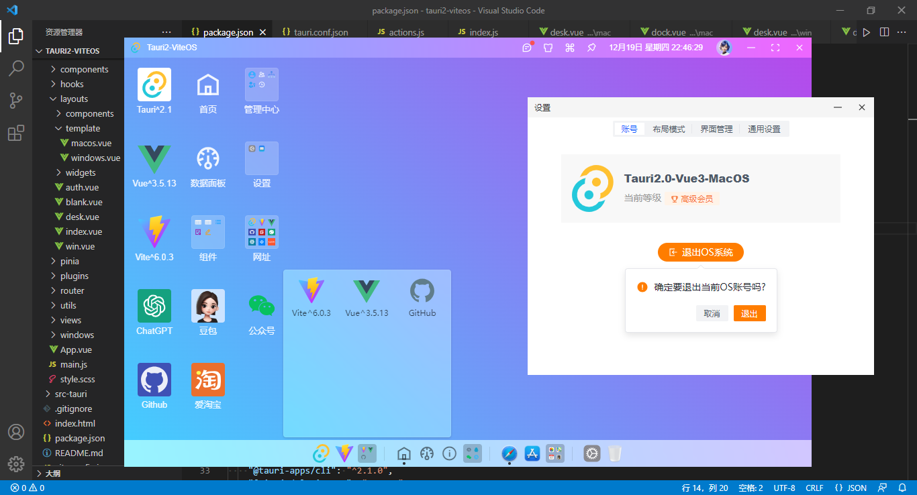Click the 退出OS系统 logout button
The image size is (917, 495).
[701, 252]
